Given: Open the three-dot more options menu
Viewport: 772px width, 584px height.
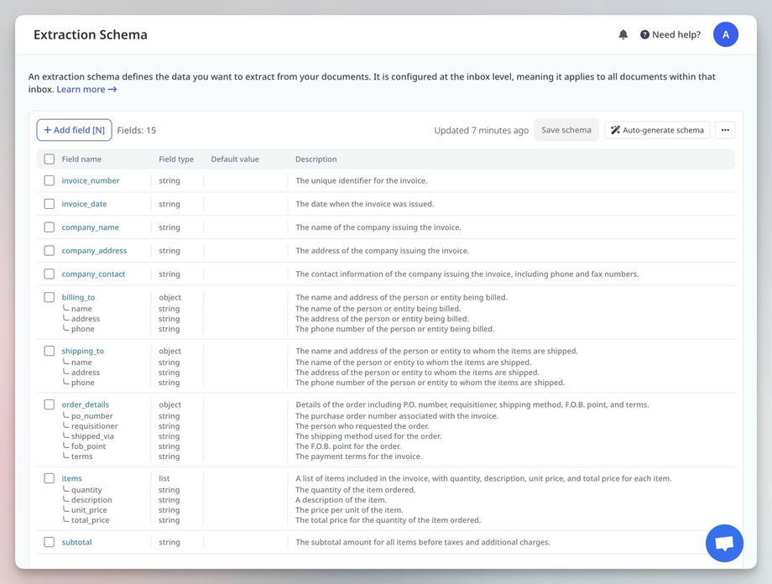Looking at the screenshot, I should [725, 130].
